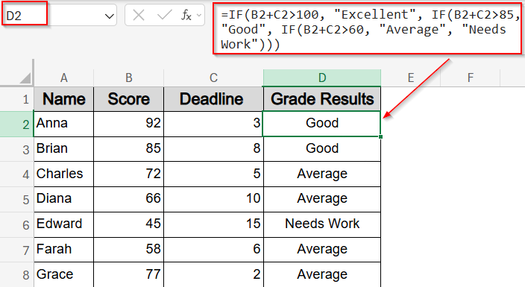Select row 6 header
This screenshot has height=287, width=525.
(16, 224)
